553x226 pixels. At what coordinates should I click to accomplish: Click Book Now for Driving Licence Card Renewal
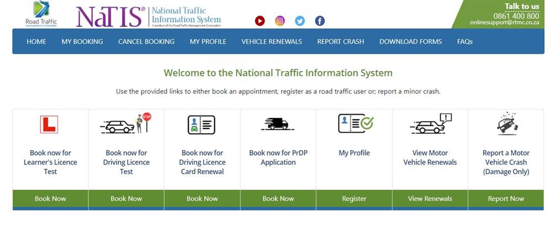pos(202,198)
